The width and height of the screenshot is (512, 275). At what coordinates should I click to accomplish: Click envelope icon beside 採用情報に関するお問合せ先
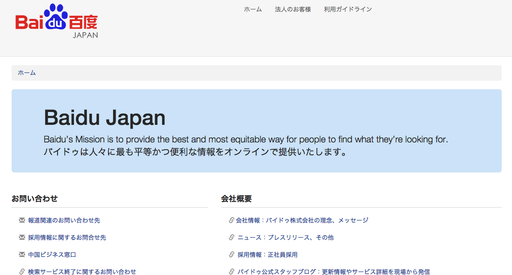click(x=22, y=237)
